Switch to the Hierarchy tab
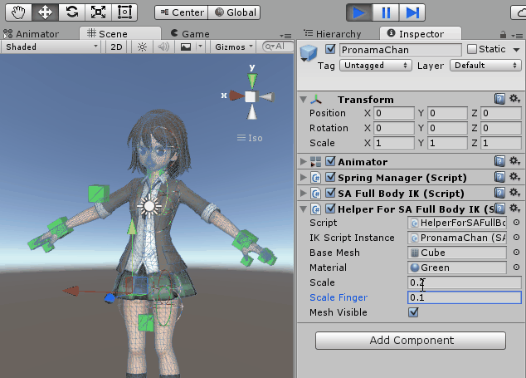 click(333, 34)
